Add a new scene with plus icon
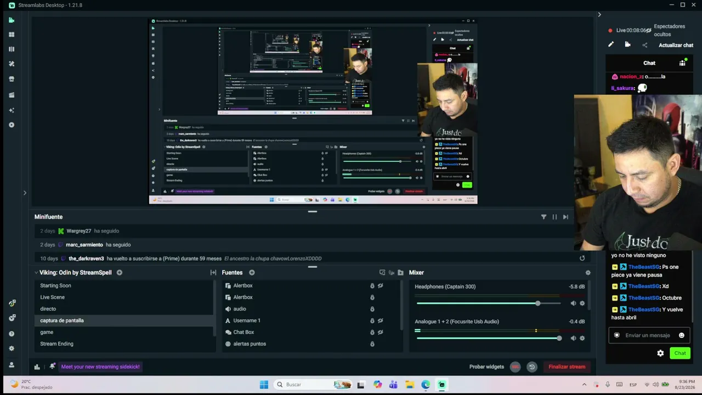702x395 pixels. click(119, 273)
